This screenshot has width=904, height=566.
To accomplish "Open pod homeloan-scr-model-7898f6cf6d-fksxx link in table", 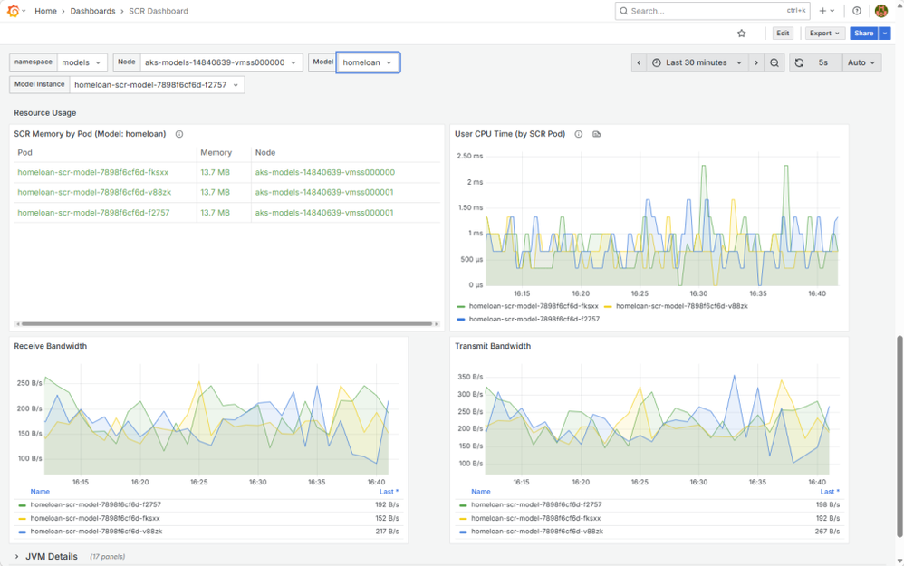I will (x=92, y=172).
